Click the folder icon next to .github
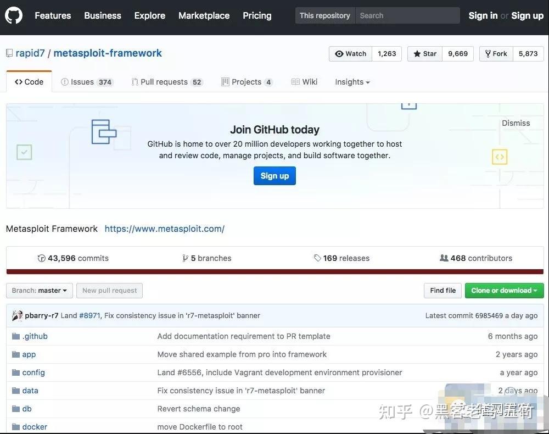This screenshot has height=434, width=549. tap(16, 336)
